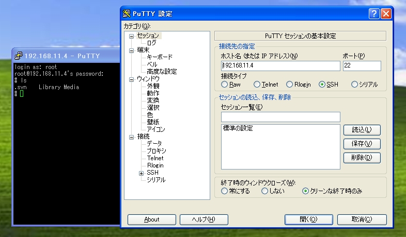Select 標準の設定 in the session list

[x=238, y=128]
